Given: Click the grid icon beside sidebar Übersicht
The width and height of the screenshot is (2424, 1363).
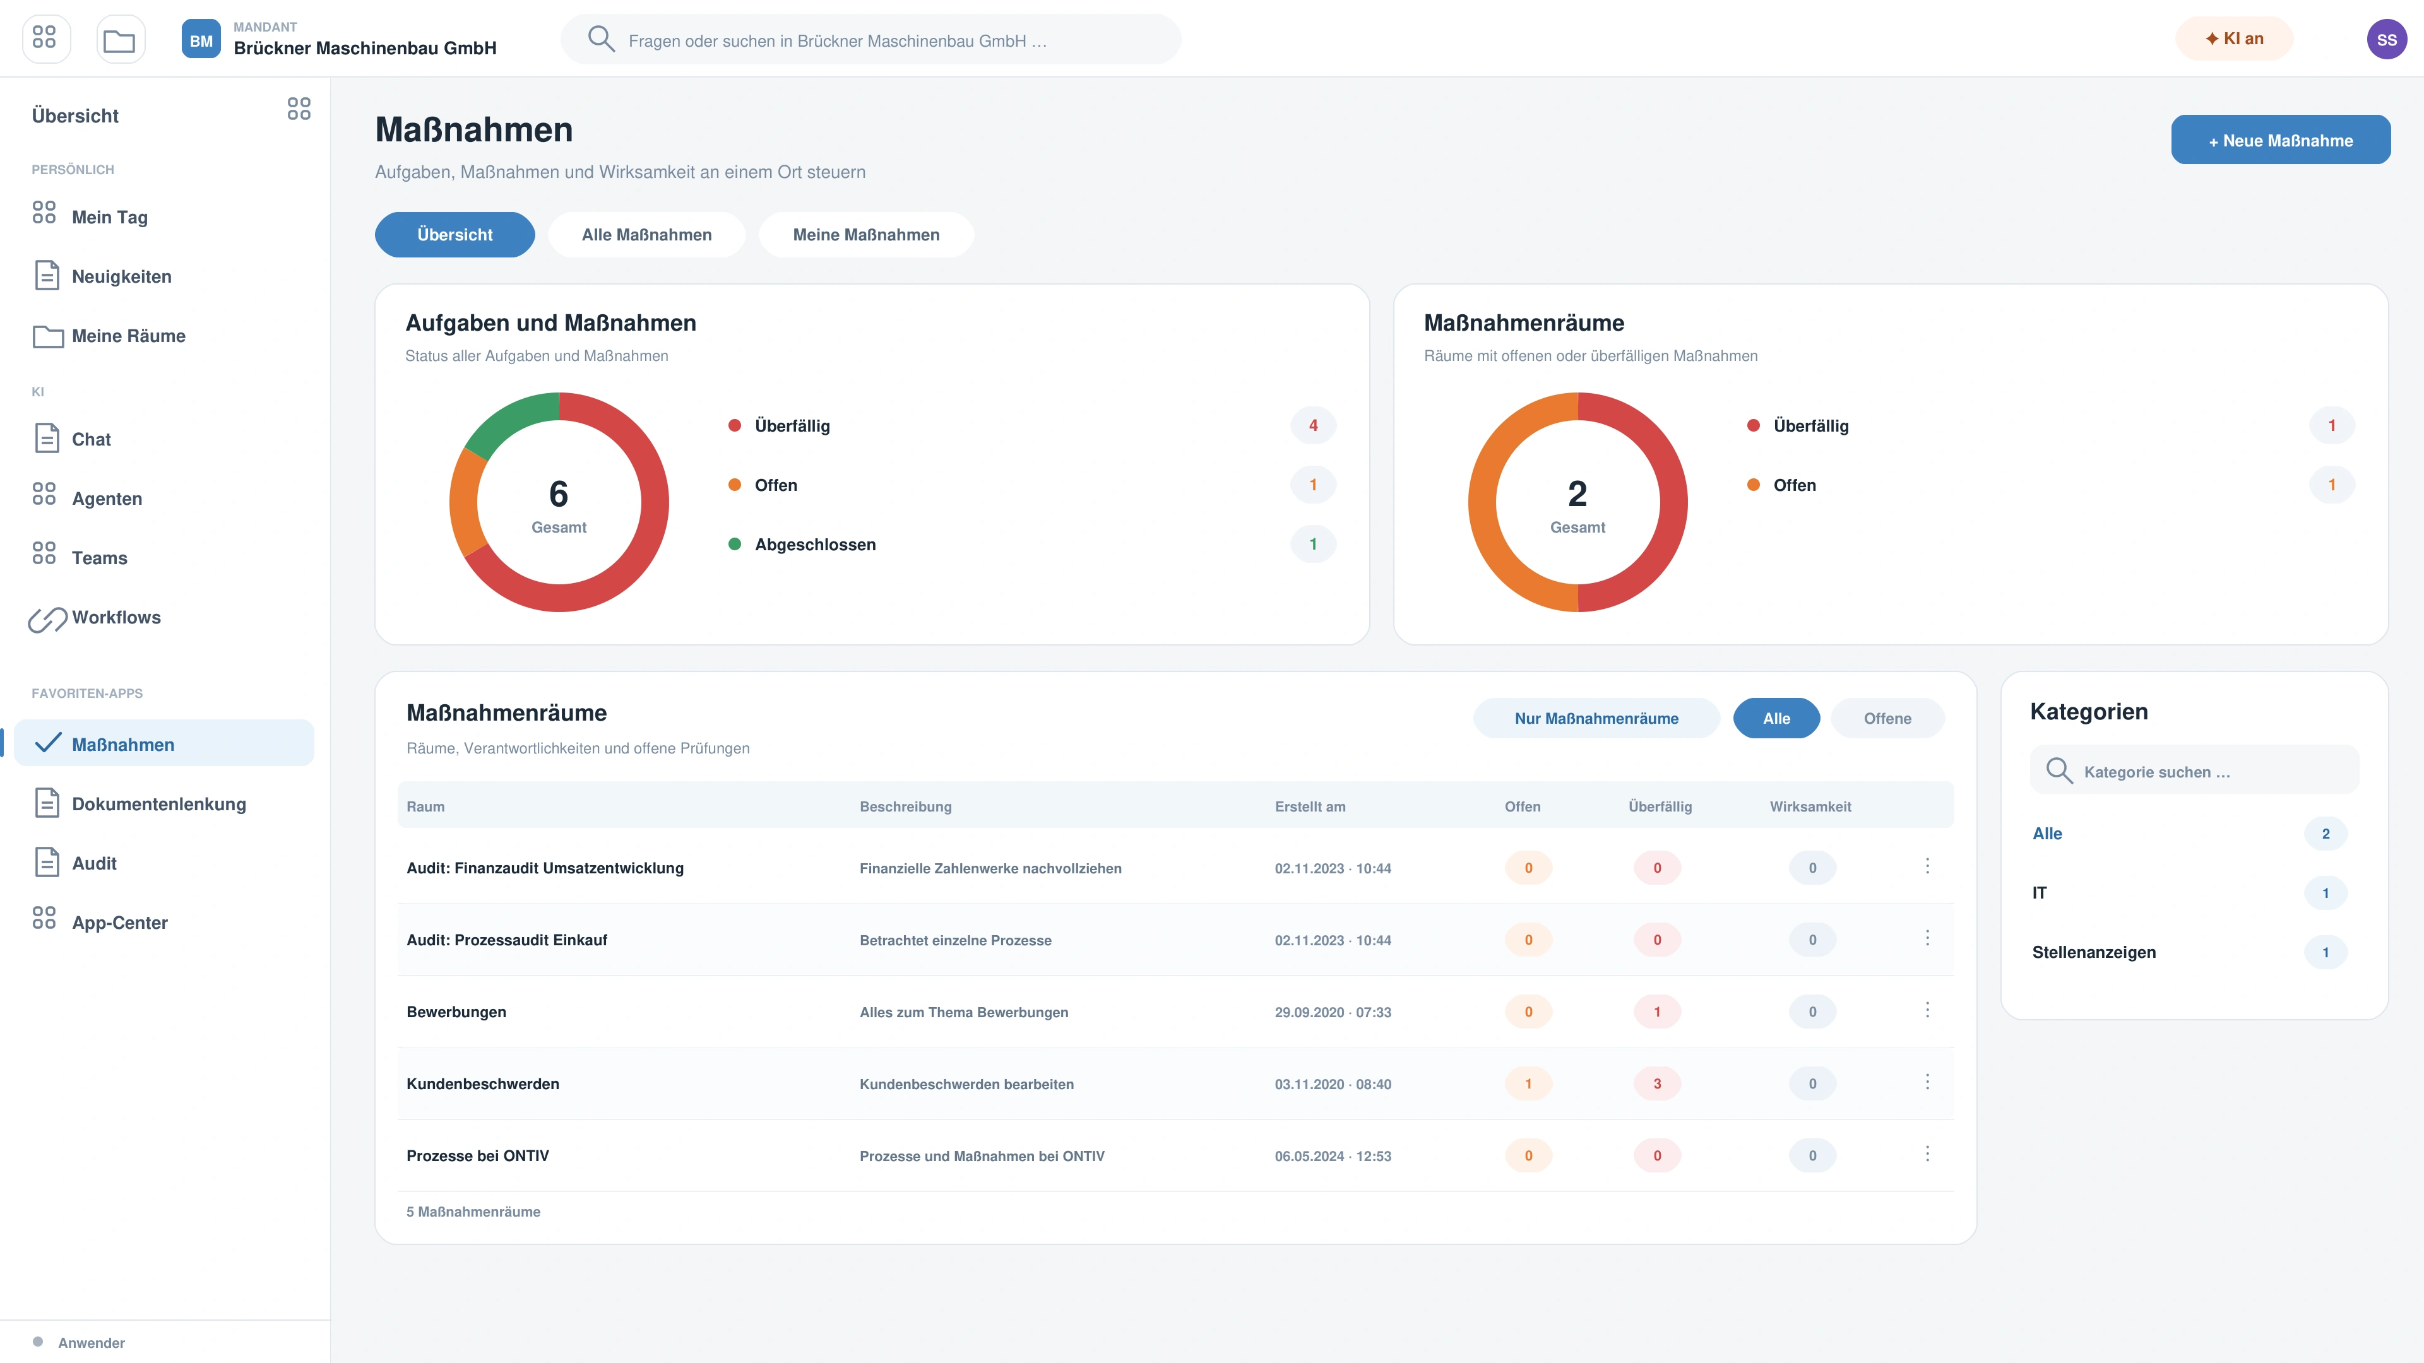Looking at the screenshot, I should 299,109.
